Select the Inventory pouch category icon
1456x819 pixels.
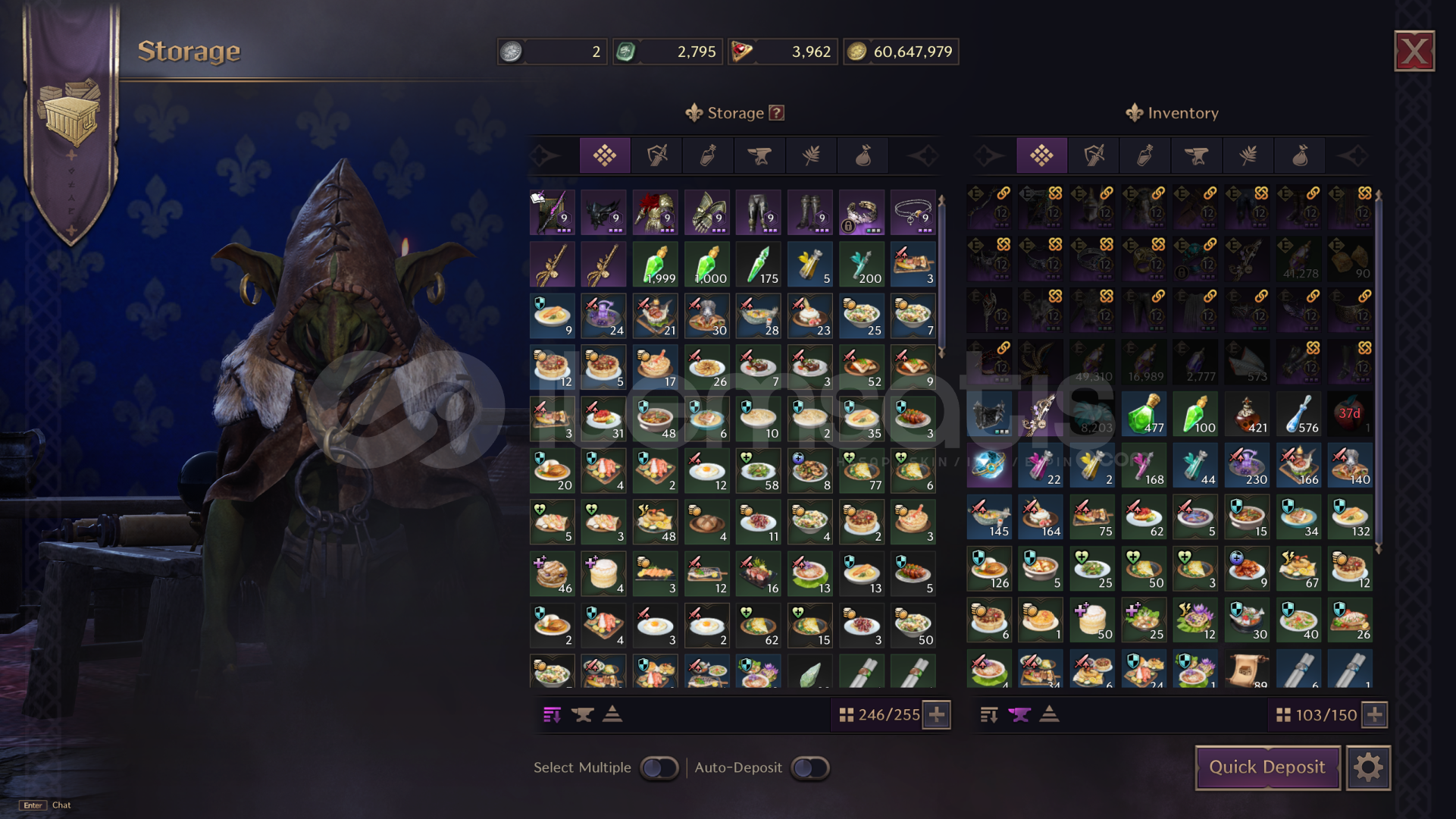point(1300,156)
